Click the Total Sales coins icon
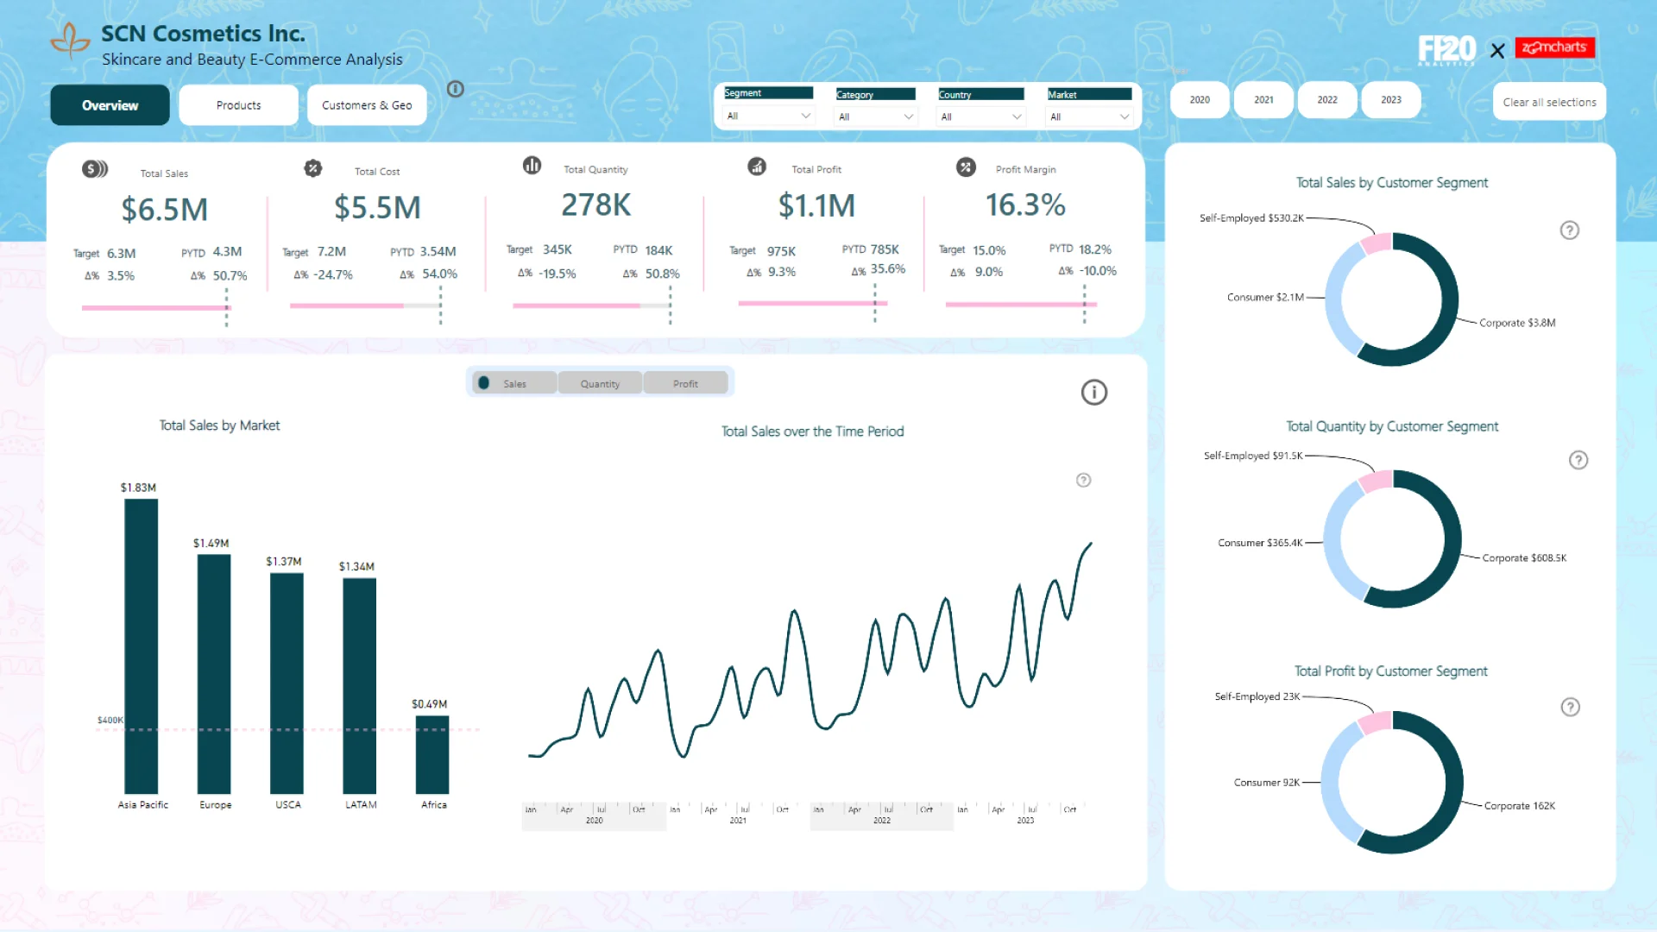Screen dimensions: 1657x932 click(95, 169)
